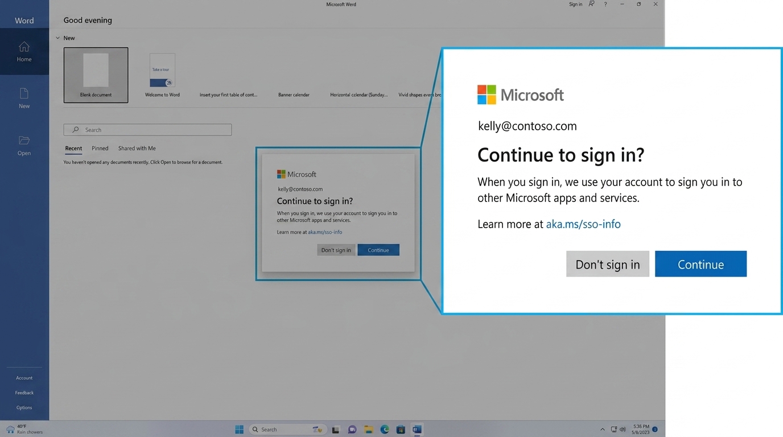Click Don't sign in in small dialog

336,250
